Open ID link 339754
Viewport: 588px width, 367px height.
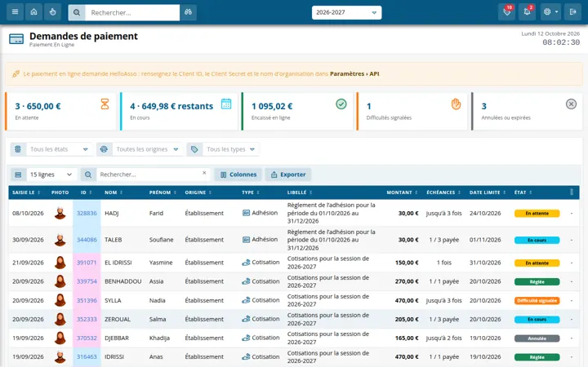[87, 281]
